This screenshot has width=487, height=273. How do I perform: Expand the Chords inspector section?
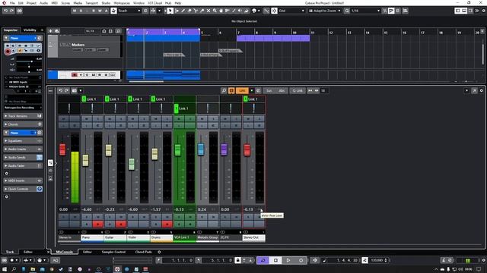(x=23, y=124)
